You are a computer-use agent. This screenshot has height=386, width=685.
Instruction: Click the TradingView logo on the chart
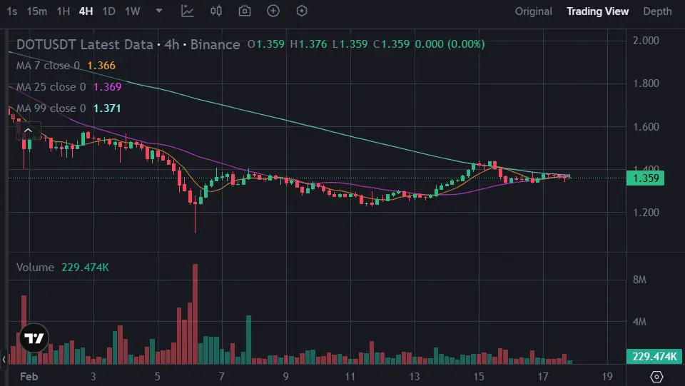point(34,339)
